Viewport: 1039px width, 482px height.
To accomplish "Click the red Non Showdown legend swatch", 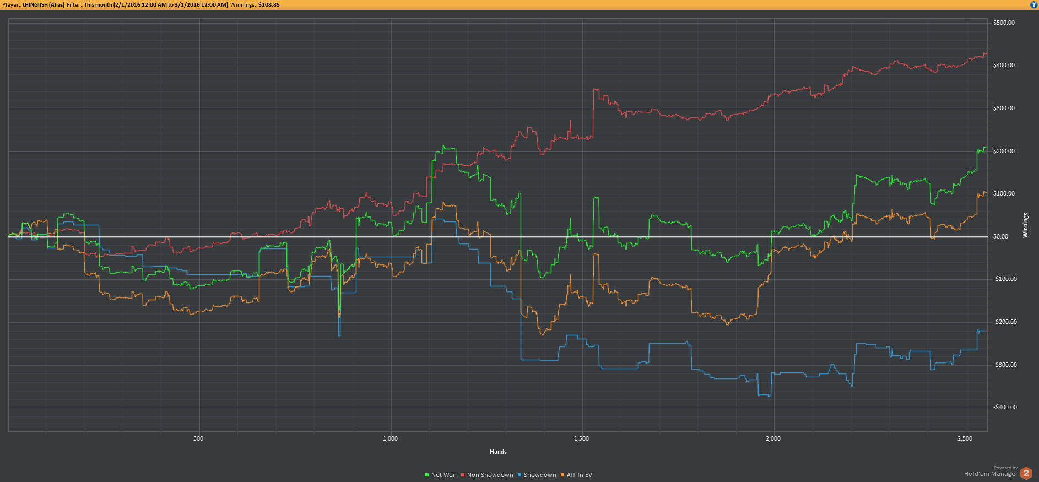I will tap(463, 475).
